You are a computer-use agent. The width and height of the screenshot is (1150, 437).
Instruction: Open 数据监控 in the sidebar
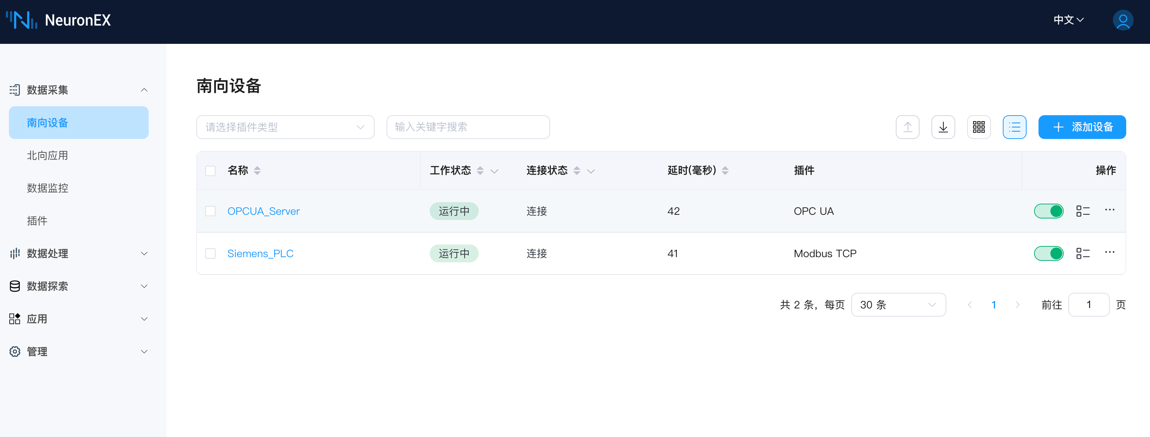(47, 188)
